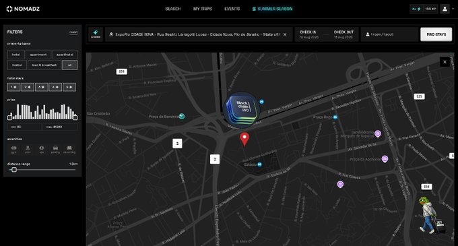Select the hotel property type
Image resolution: width=458 pixels, height=246 pixels.
click(16, 55)
